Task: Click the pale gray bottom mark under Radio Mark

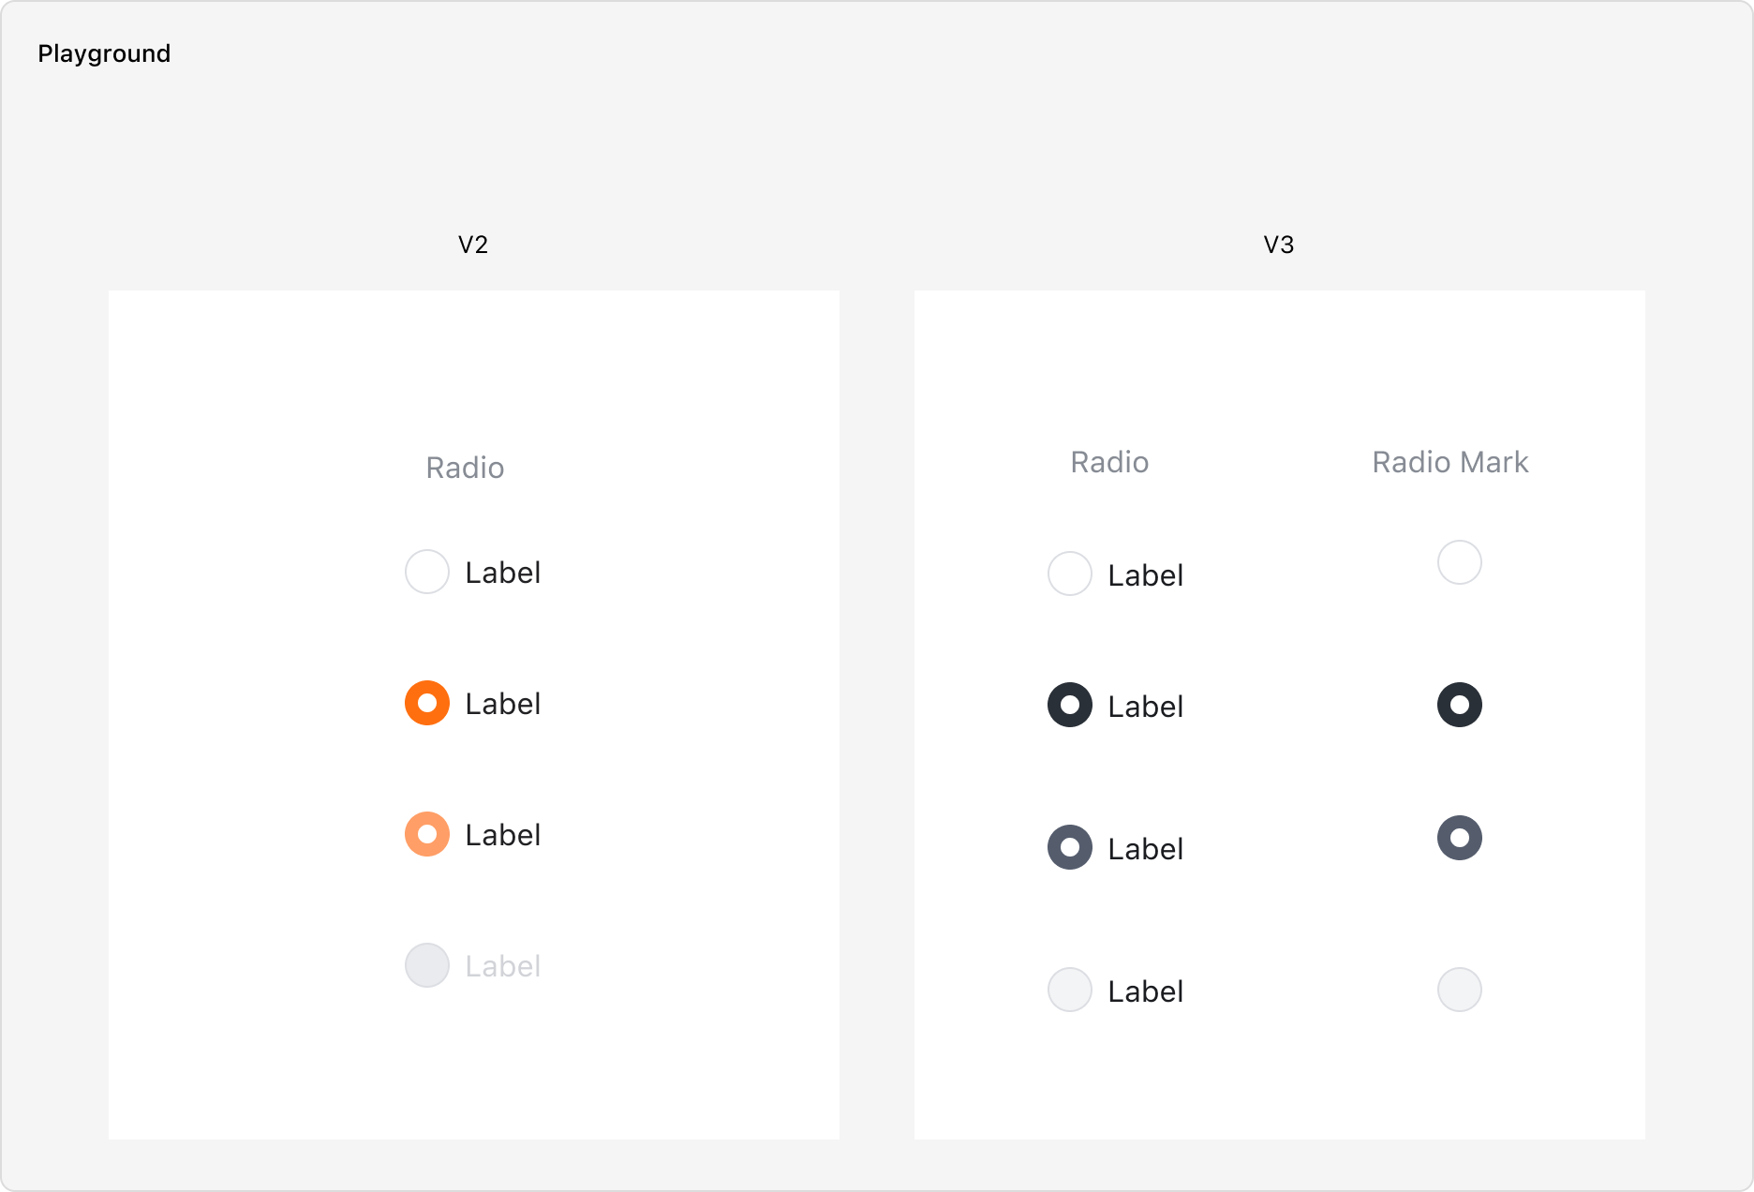Action: click(1460, 990)
